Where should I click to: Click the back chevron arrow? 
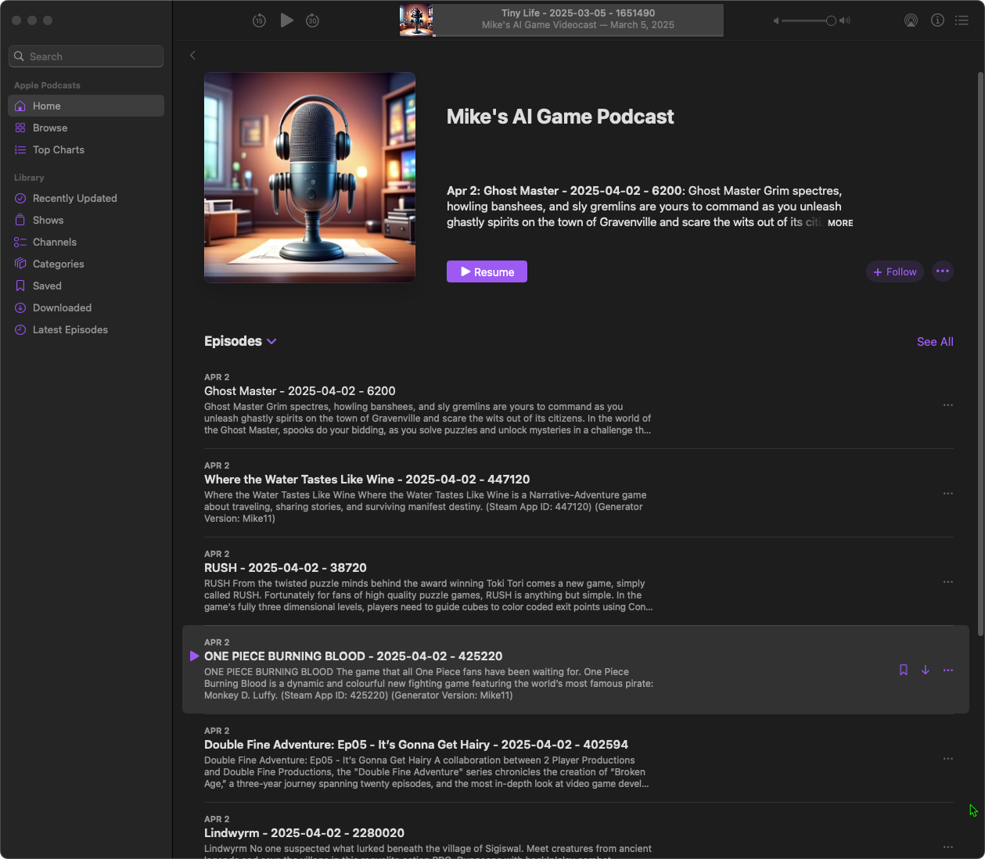click(192, 55)
